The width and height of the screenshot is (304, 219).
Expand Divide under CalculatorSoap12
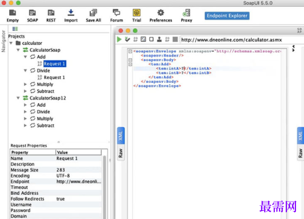[25, 112]
